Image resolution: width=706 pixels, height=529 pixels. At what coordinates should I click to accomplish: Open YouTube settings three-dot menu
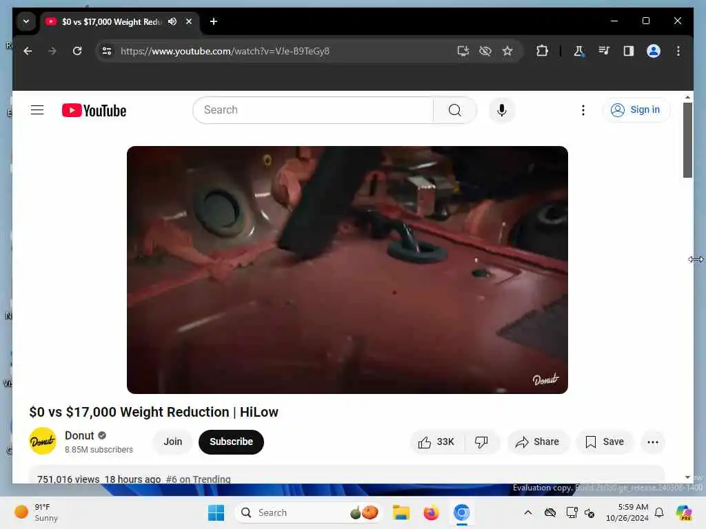point(583,110)
